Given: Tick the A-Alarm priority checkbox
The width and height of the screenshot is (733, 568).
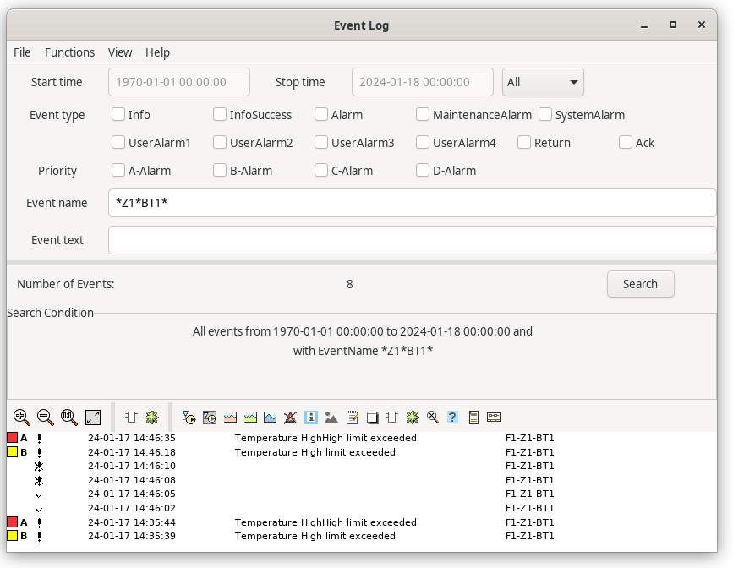Looking at the screenshot, I should (118, 171).
